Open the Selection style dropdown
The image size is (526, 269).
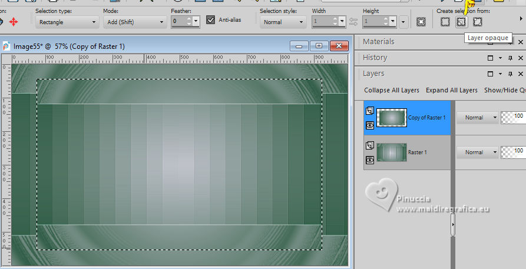[283, 22]
